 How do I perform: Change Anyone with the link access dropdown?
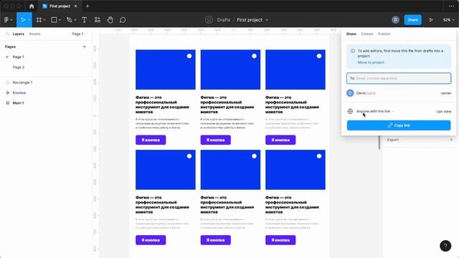tap(374, 112)
